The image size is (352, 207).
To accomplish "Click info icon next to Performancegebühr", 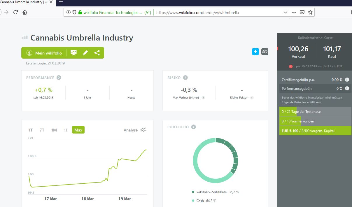I will tap(347, 88).
